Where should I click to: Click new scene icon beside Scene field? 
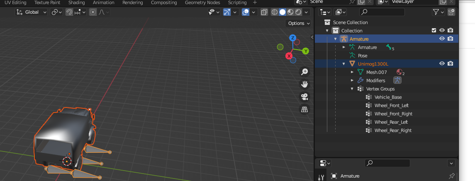point(361,2)
